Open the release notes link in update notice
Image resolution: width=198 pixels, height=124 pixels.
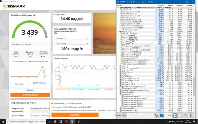pyautogui.click(x=111, y=110)
